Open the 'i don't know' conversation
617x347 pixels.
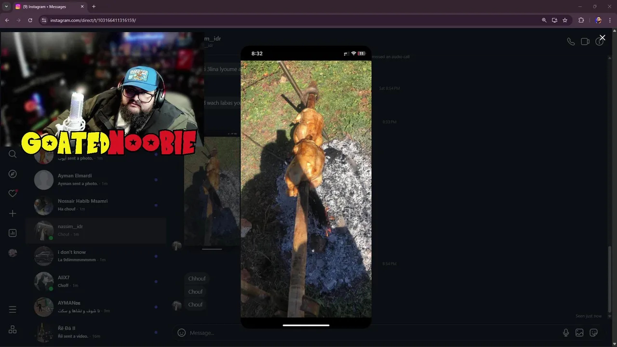95,256
